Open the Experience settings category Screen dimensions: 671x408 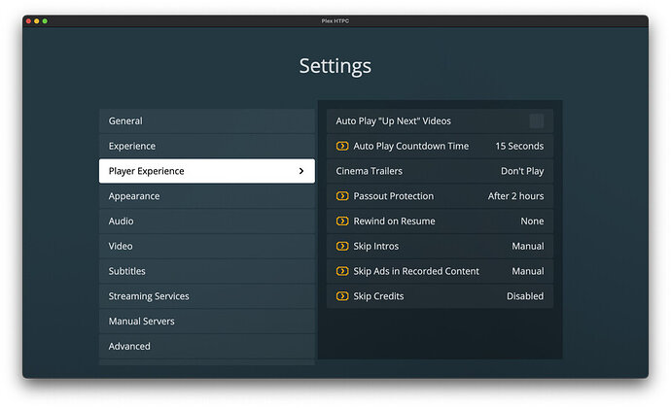click(x=207, y=146)
